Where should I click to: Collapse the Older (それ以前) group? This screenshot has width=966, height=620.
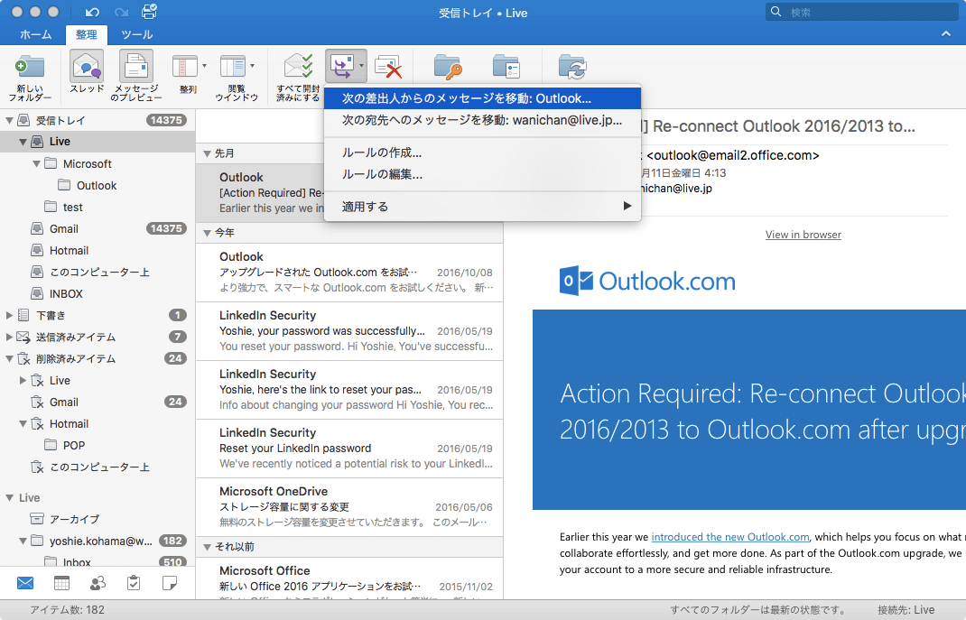point(207,547)
